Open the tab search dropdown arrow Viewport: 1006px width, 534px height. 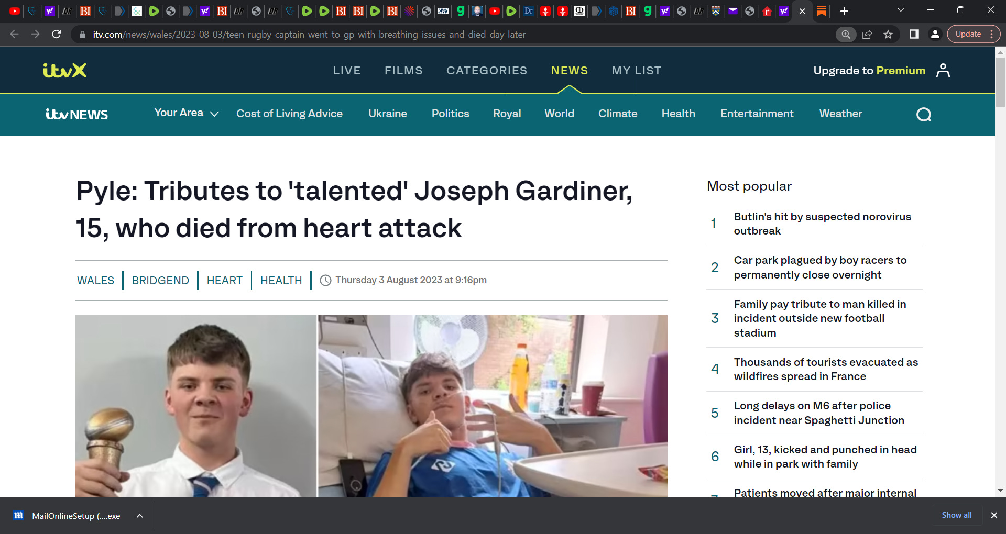901,10
